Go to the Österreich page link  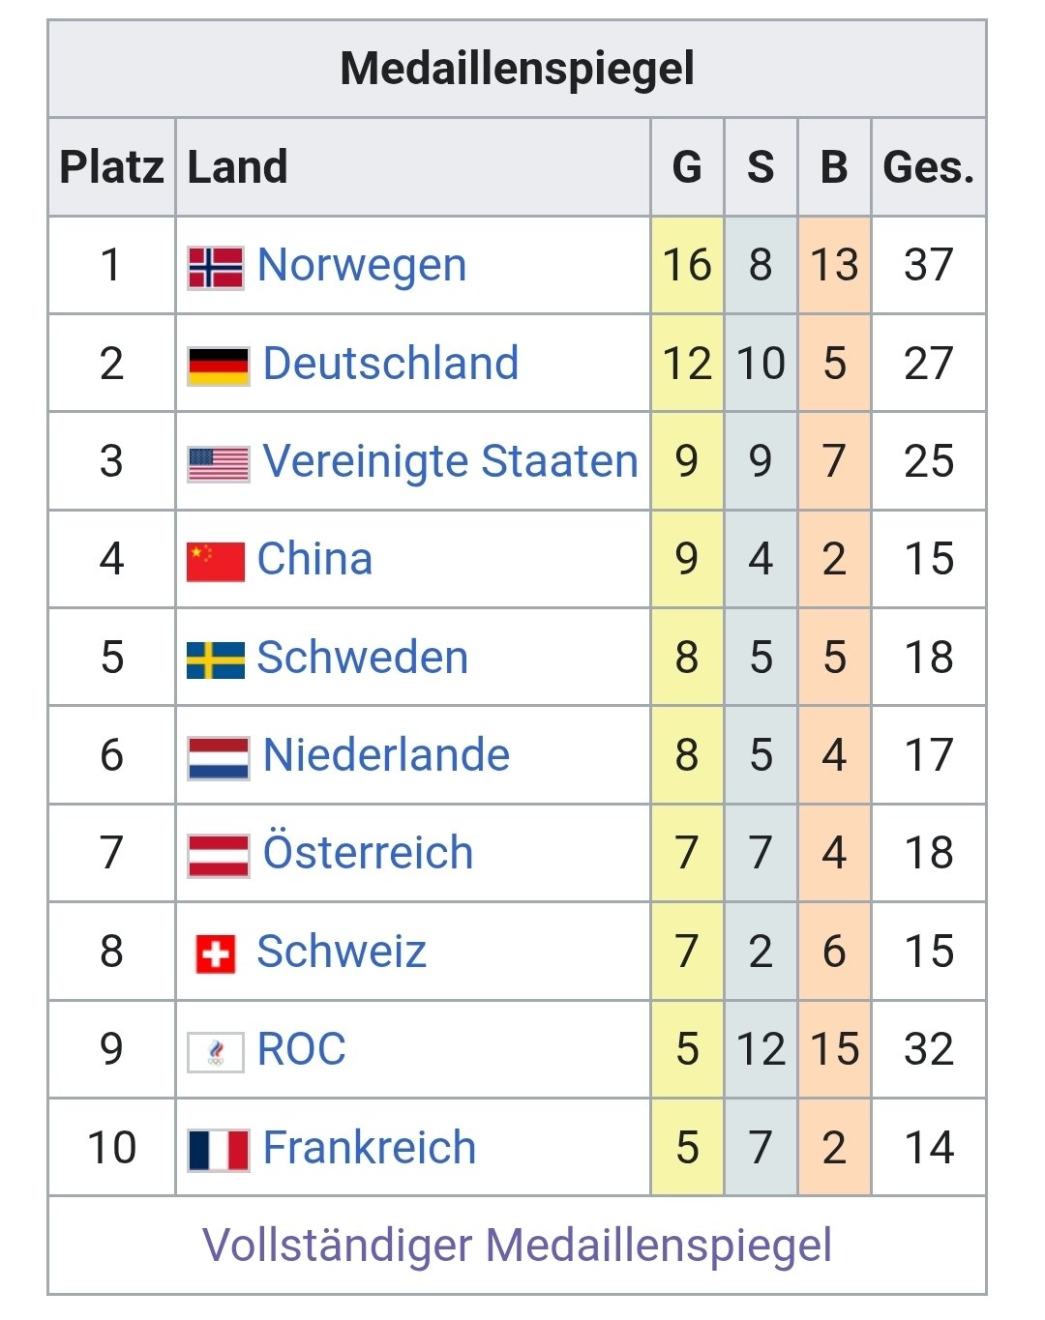[x=369, y=853]
